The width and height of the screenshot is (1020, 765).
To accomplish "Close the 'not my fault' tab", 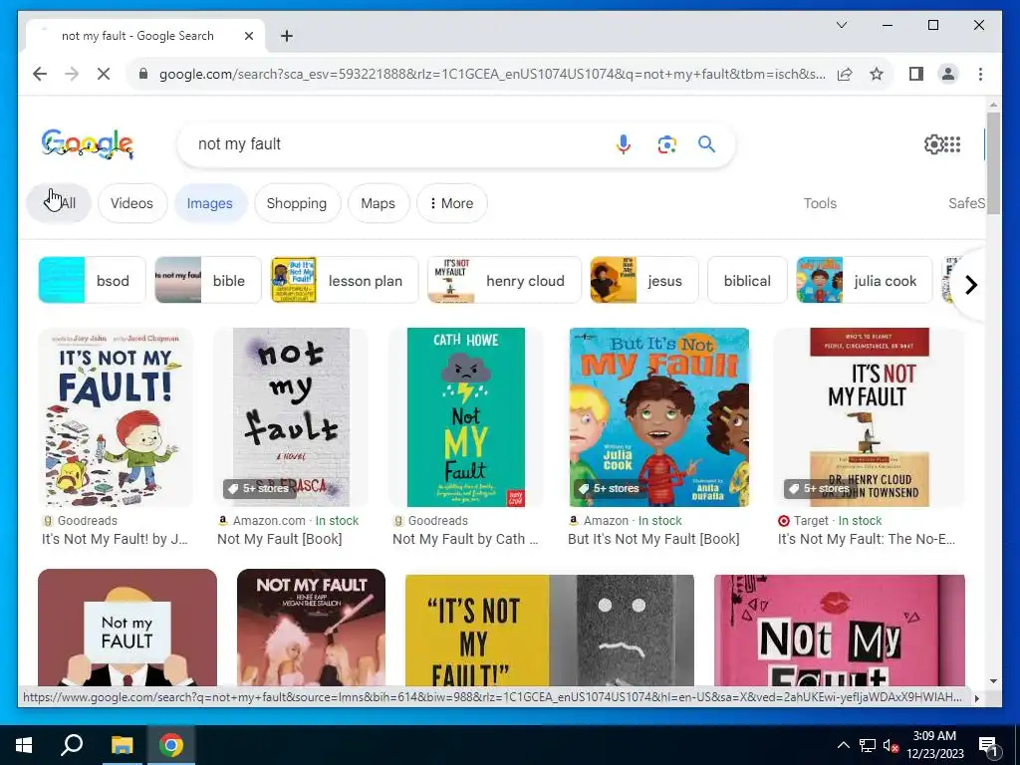I will (248, 36).
